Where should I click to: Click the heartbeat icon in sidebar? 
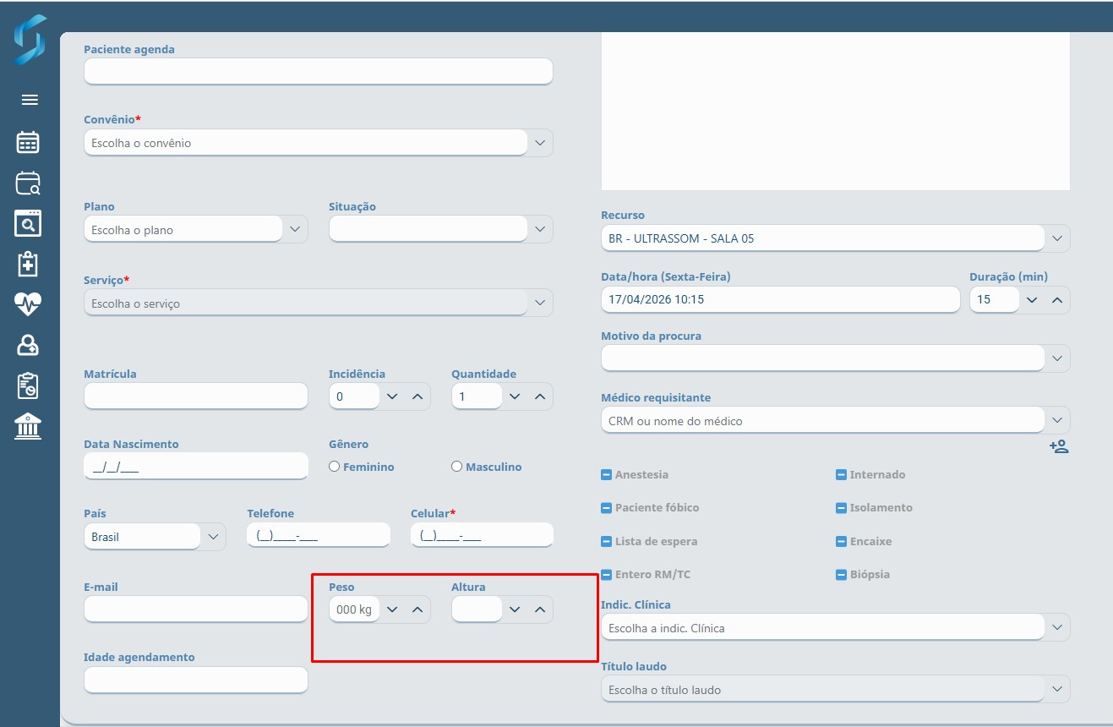coord(28,304)
